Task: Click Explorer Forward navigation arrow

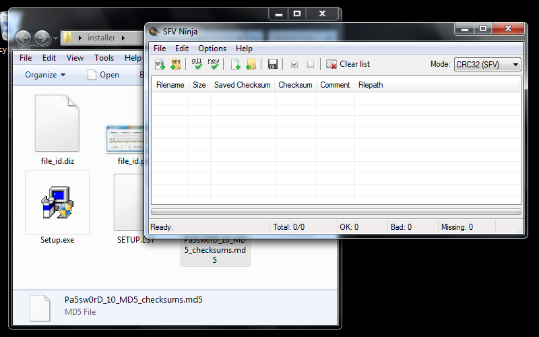Action: 42,38
